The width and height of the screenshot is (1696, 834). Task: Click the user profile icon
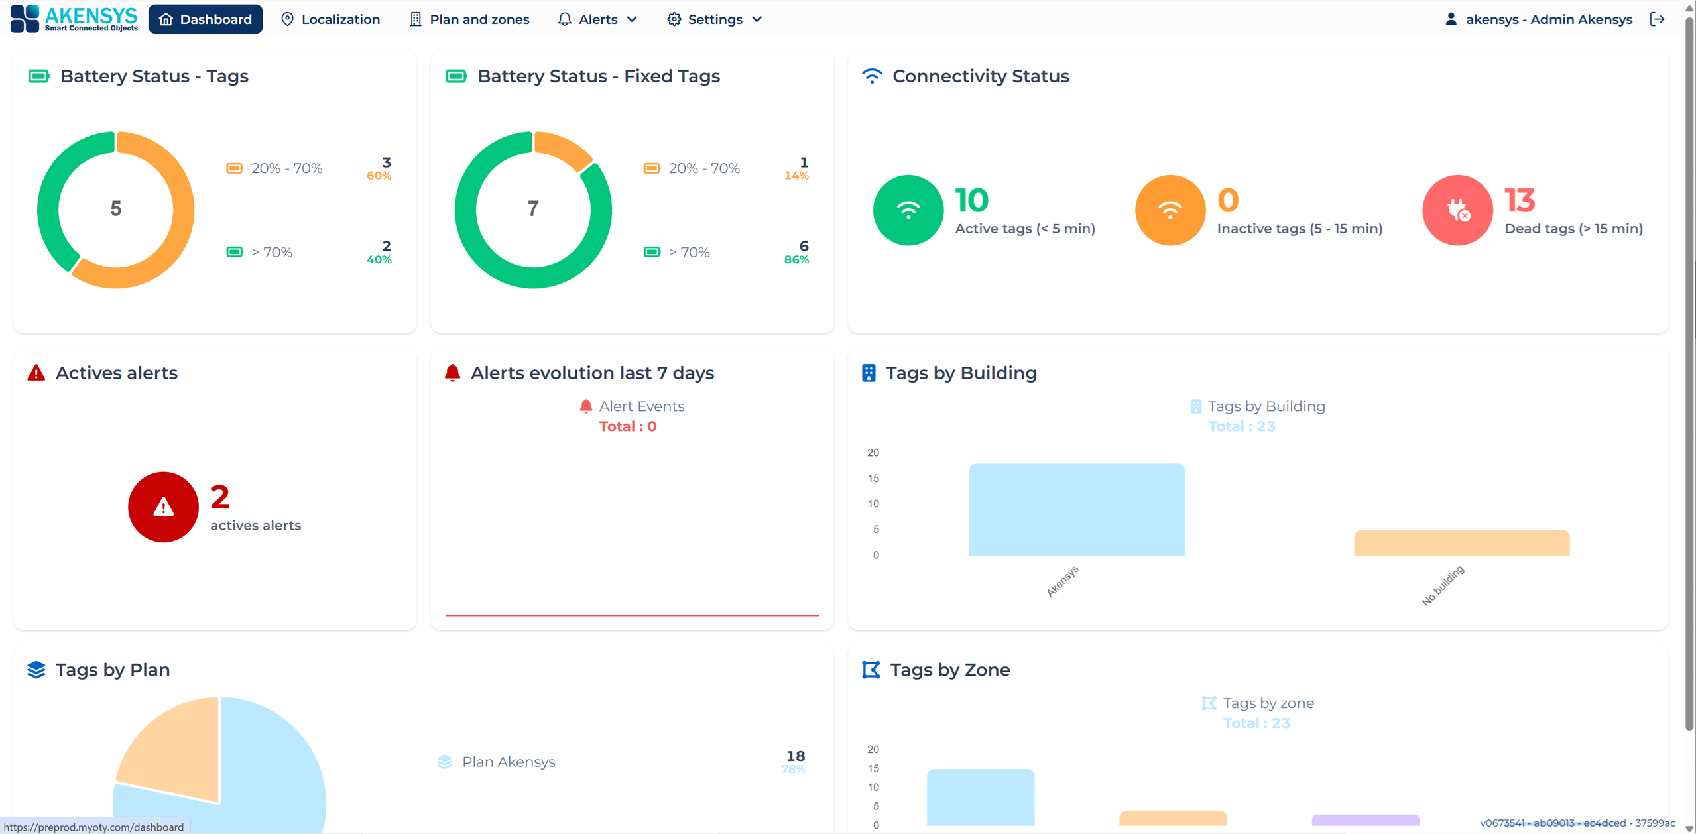point(1451,19)
